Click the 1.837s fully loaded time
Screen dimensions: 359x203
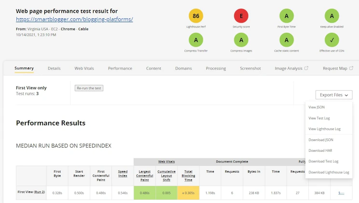[x=276, y=193]
